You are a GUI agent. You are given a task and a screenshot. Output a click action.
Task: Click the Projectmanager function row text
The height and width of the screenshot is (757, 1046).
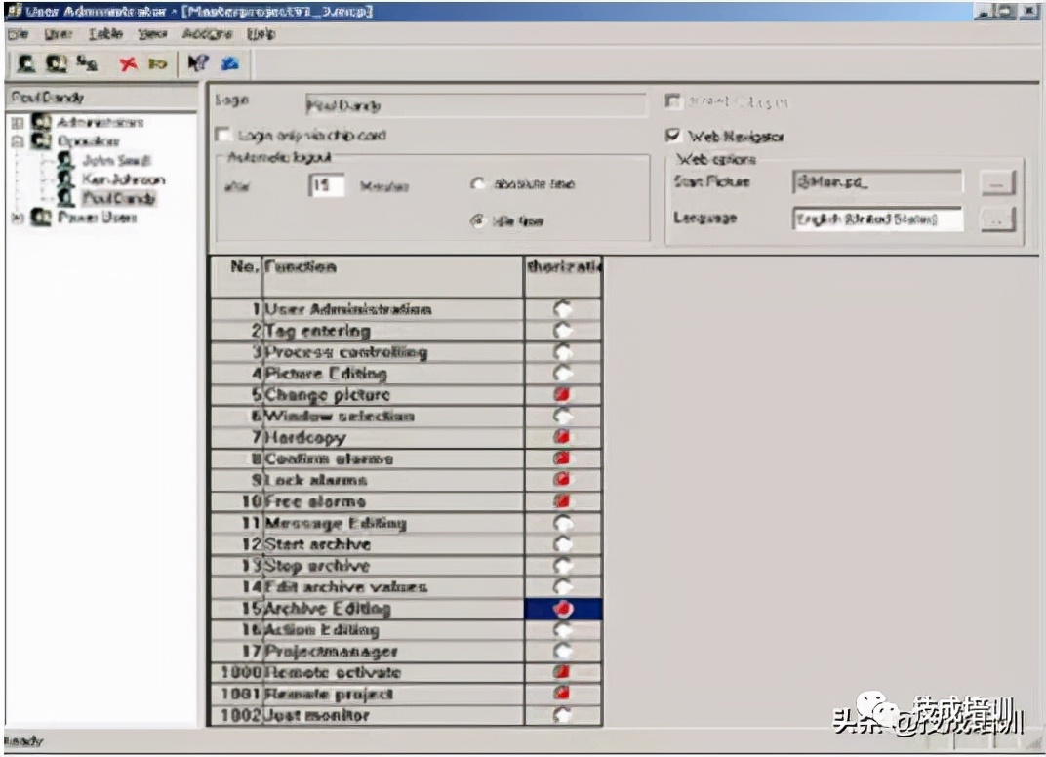click(331, 651)
